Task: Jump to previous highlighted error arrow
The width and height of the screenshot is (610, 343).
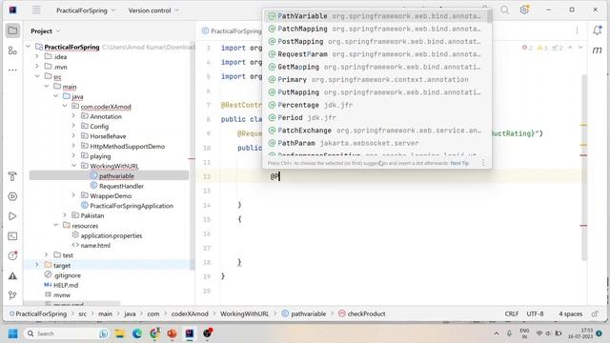Action: click(x=570, y=48)
